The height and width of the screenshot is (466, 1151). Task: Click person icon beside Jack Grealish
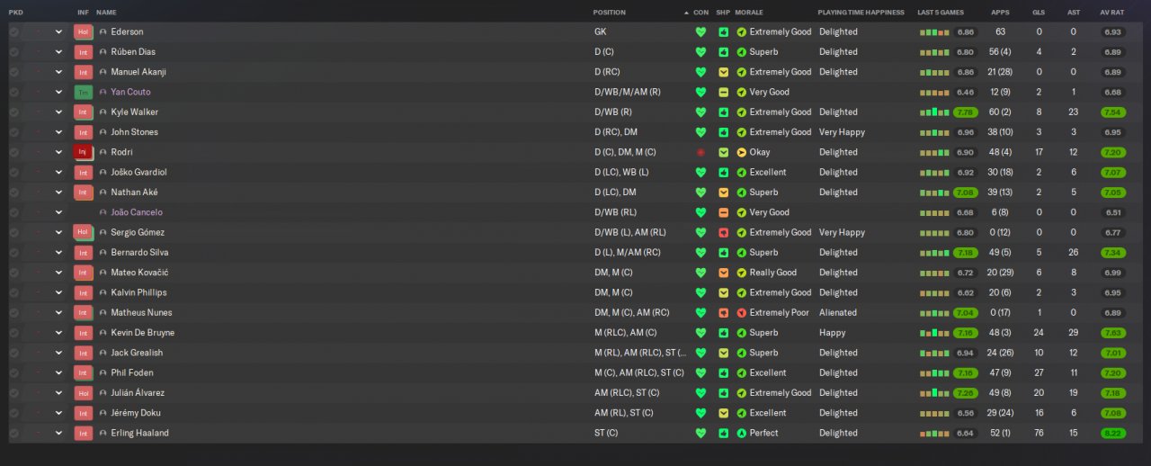click(103, 353)
